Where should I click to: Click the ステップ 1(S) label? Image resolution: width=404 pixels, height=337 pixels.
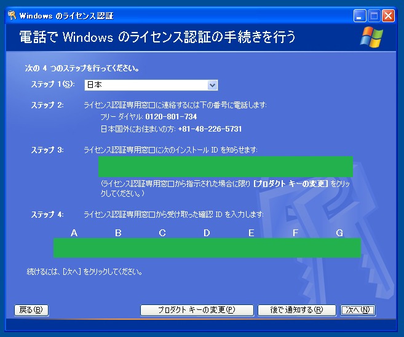coord(53,84)
